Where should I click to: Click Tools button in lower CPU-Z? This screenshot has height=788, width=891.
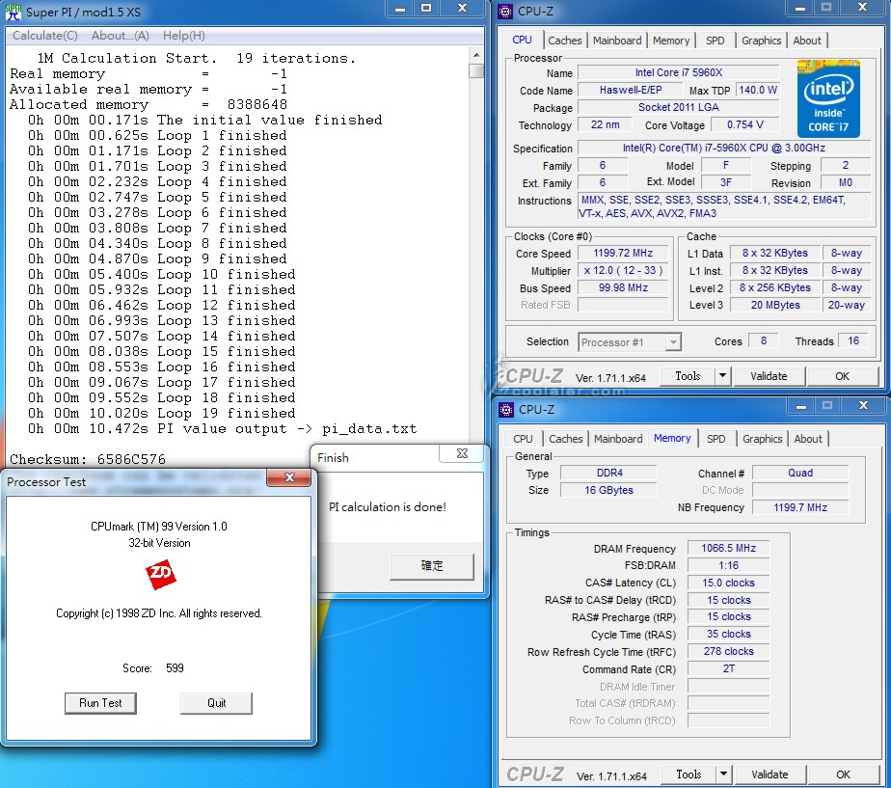pos(688,774)
